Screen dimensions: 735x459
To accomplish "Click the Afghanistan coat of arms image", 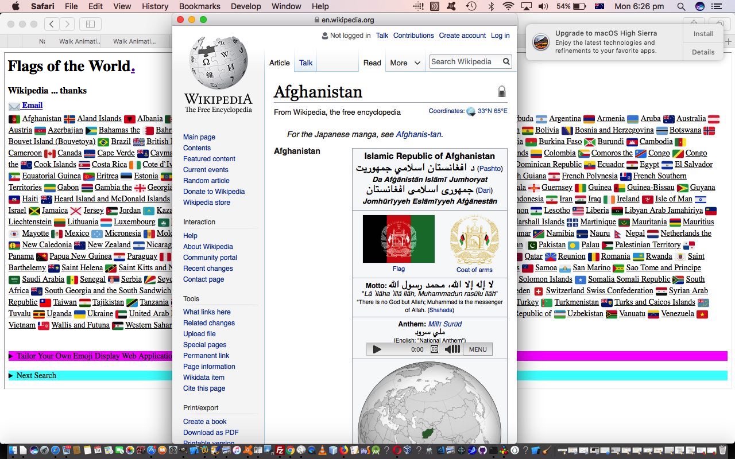I will [474, 240].
